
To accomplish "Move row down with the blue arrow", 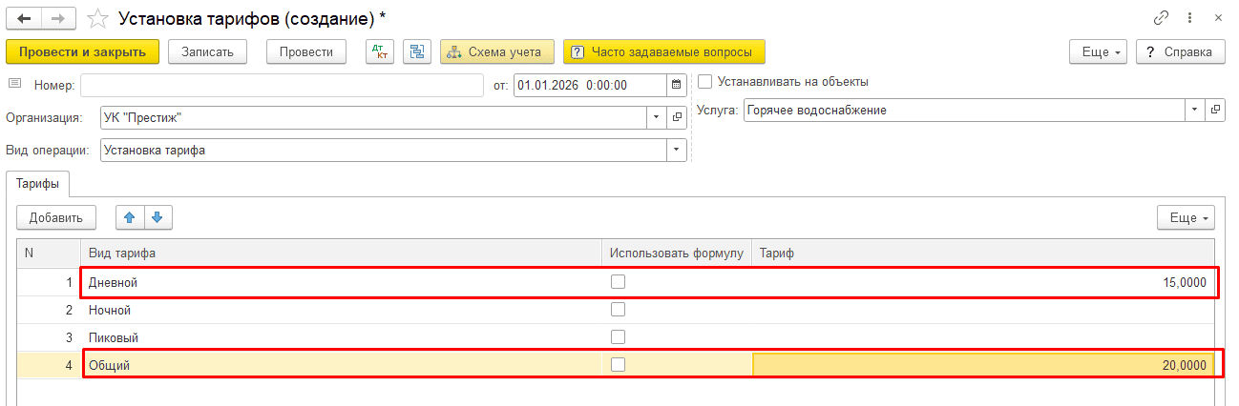I will pos(157,217).
